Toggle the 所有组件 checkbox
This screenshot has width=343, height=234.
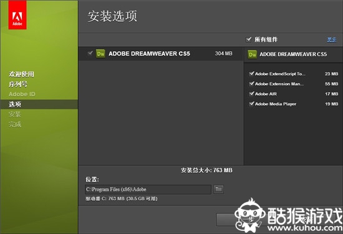(249, 39)
